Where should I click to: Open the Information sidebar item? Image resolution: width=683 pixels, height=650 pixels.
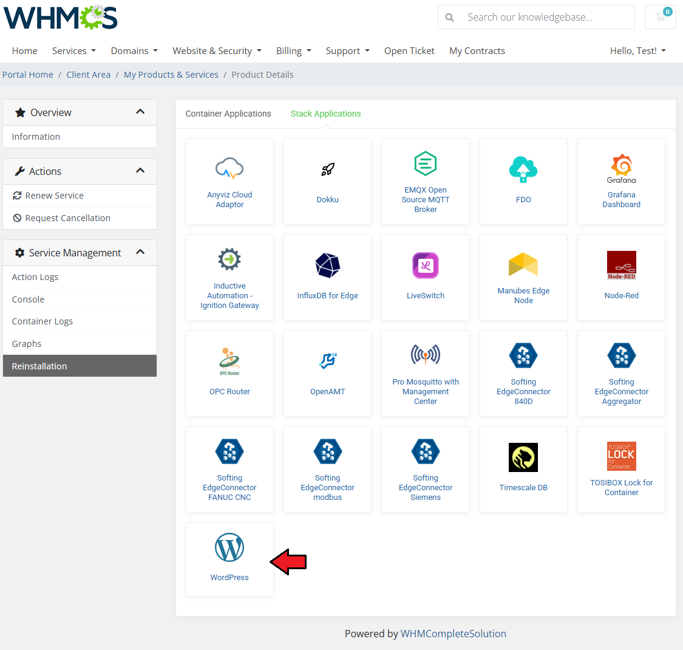[80, 137]
